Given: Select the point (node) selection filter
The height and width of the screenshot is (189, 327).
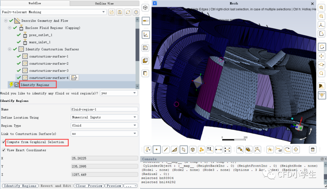Looking at the screenshot, I should click(157, 150).
